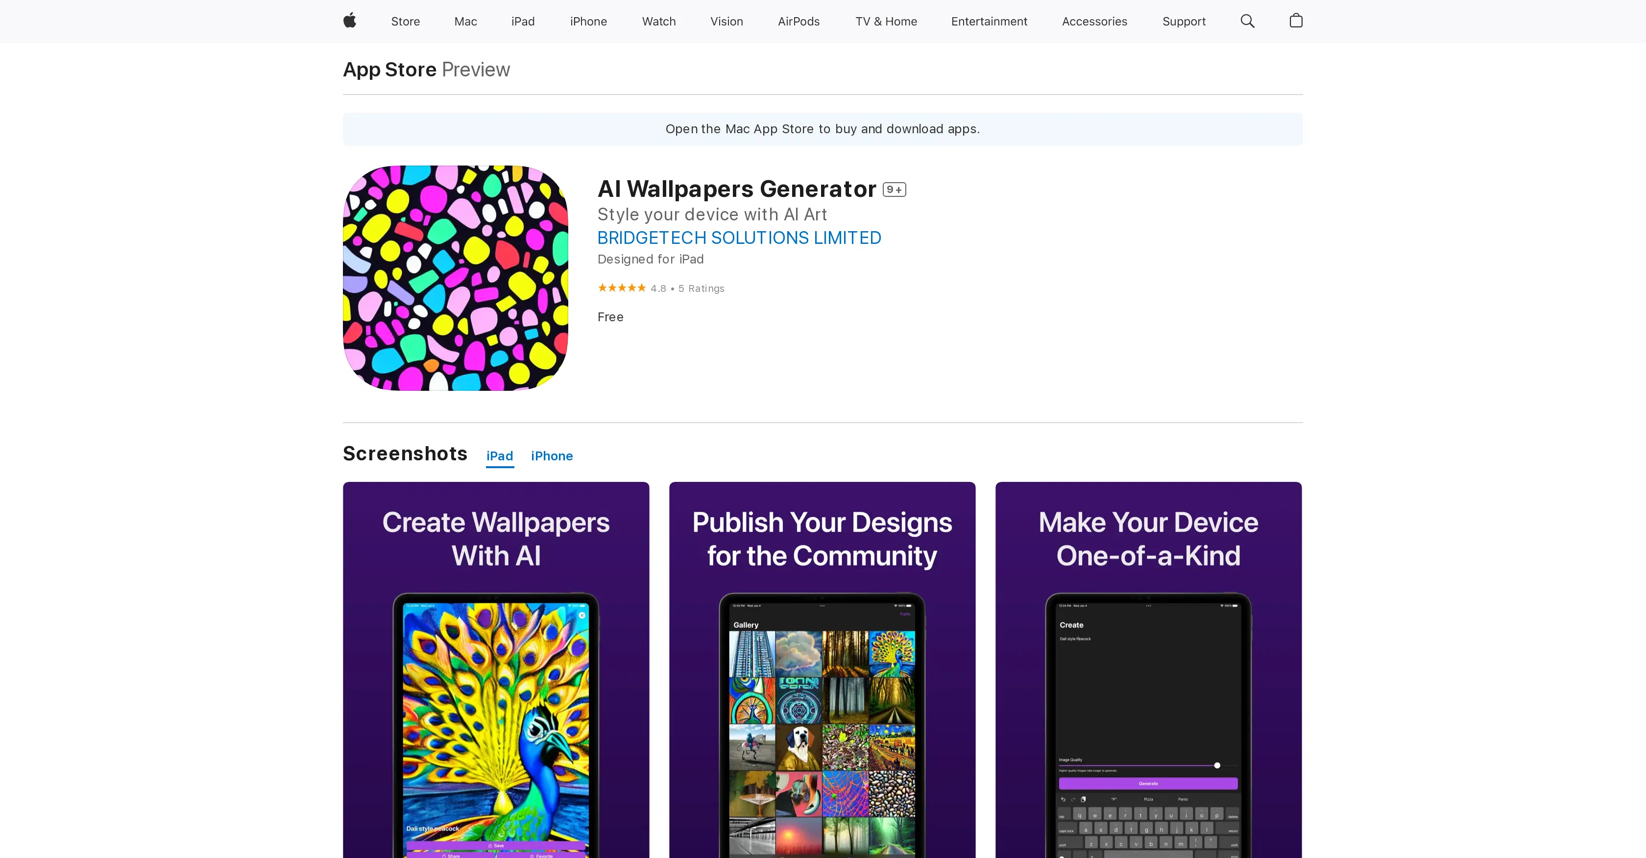Click the Generate button in the Create screenshot
The height and width of the screenshot is (858, 1646).
(1148, 783)
